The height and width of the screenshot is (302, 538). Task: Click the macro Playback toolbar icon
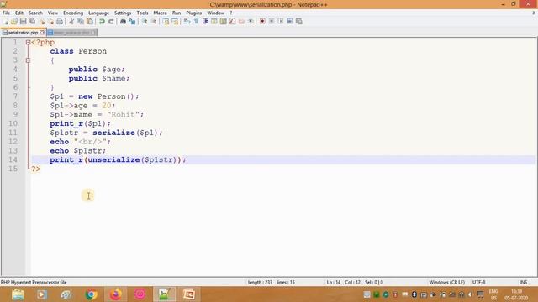[x=281, y=22]
